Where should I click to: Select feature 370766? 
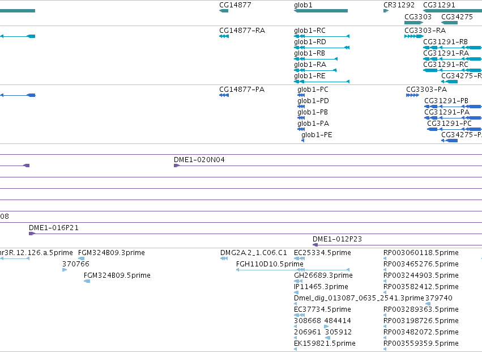pyautogui.click(x=76, y=264)
